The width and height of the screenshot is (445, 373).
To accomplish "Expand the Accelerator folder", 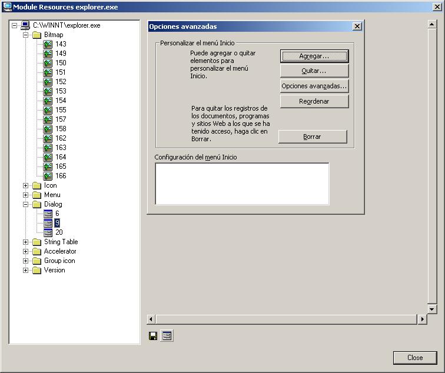I will click(25, 251).
